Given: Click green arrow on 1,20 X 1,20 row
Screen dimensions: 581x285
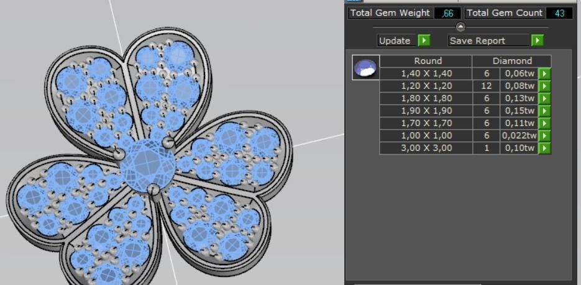Looking at the screenshot, I should [x=544, y=86].
